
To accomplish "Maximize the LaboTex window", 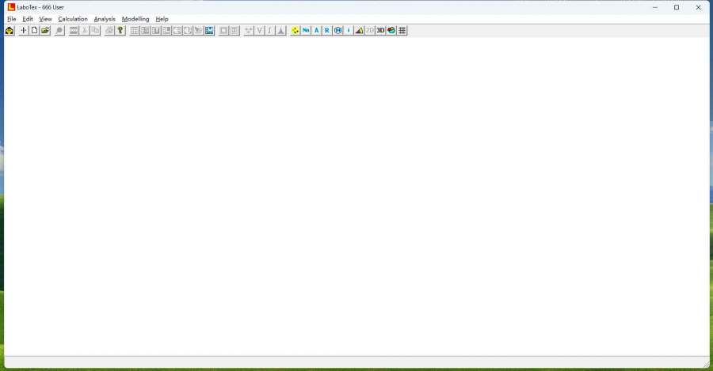I will click(677, 7).
